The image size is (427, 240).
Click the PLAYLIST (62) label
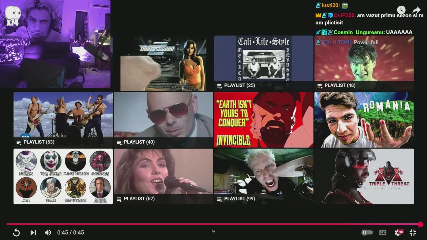click(x=139, y=199)
